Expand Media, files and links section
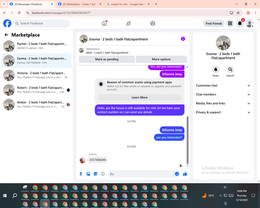The height and width of the screenshot is (208, 260). [x=223, y=103]
